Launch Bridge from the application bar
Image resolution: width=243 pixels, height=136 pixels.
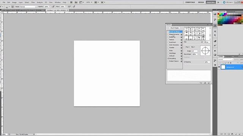click(71, 2)
